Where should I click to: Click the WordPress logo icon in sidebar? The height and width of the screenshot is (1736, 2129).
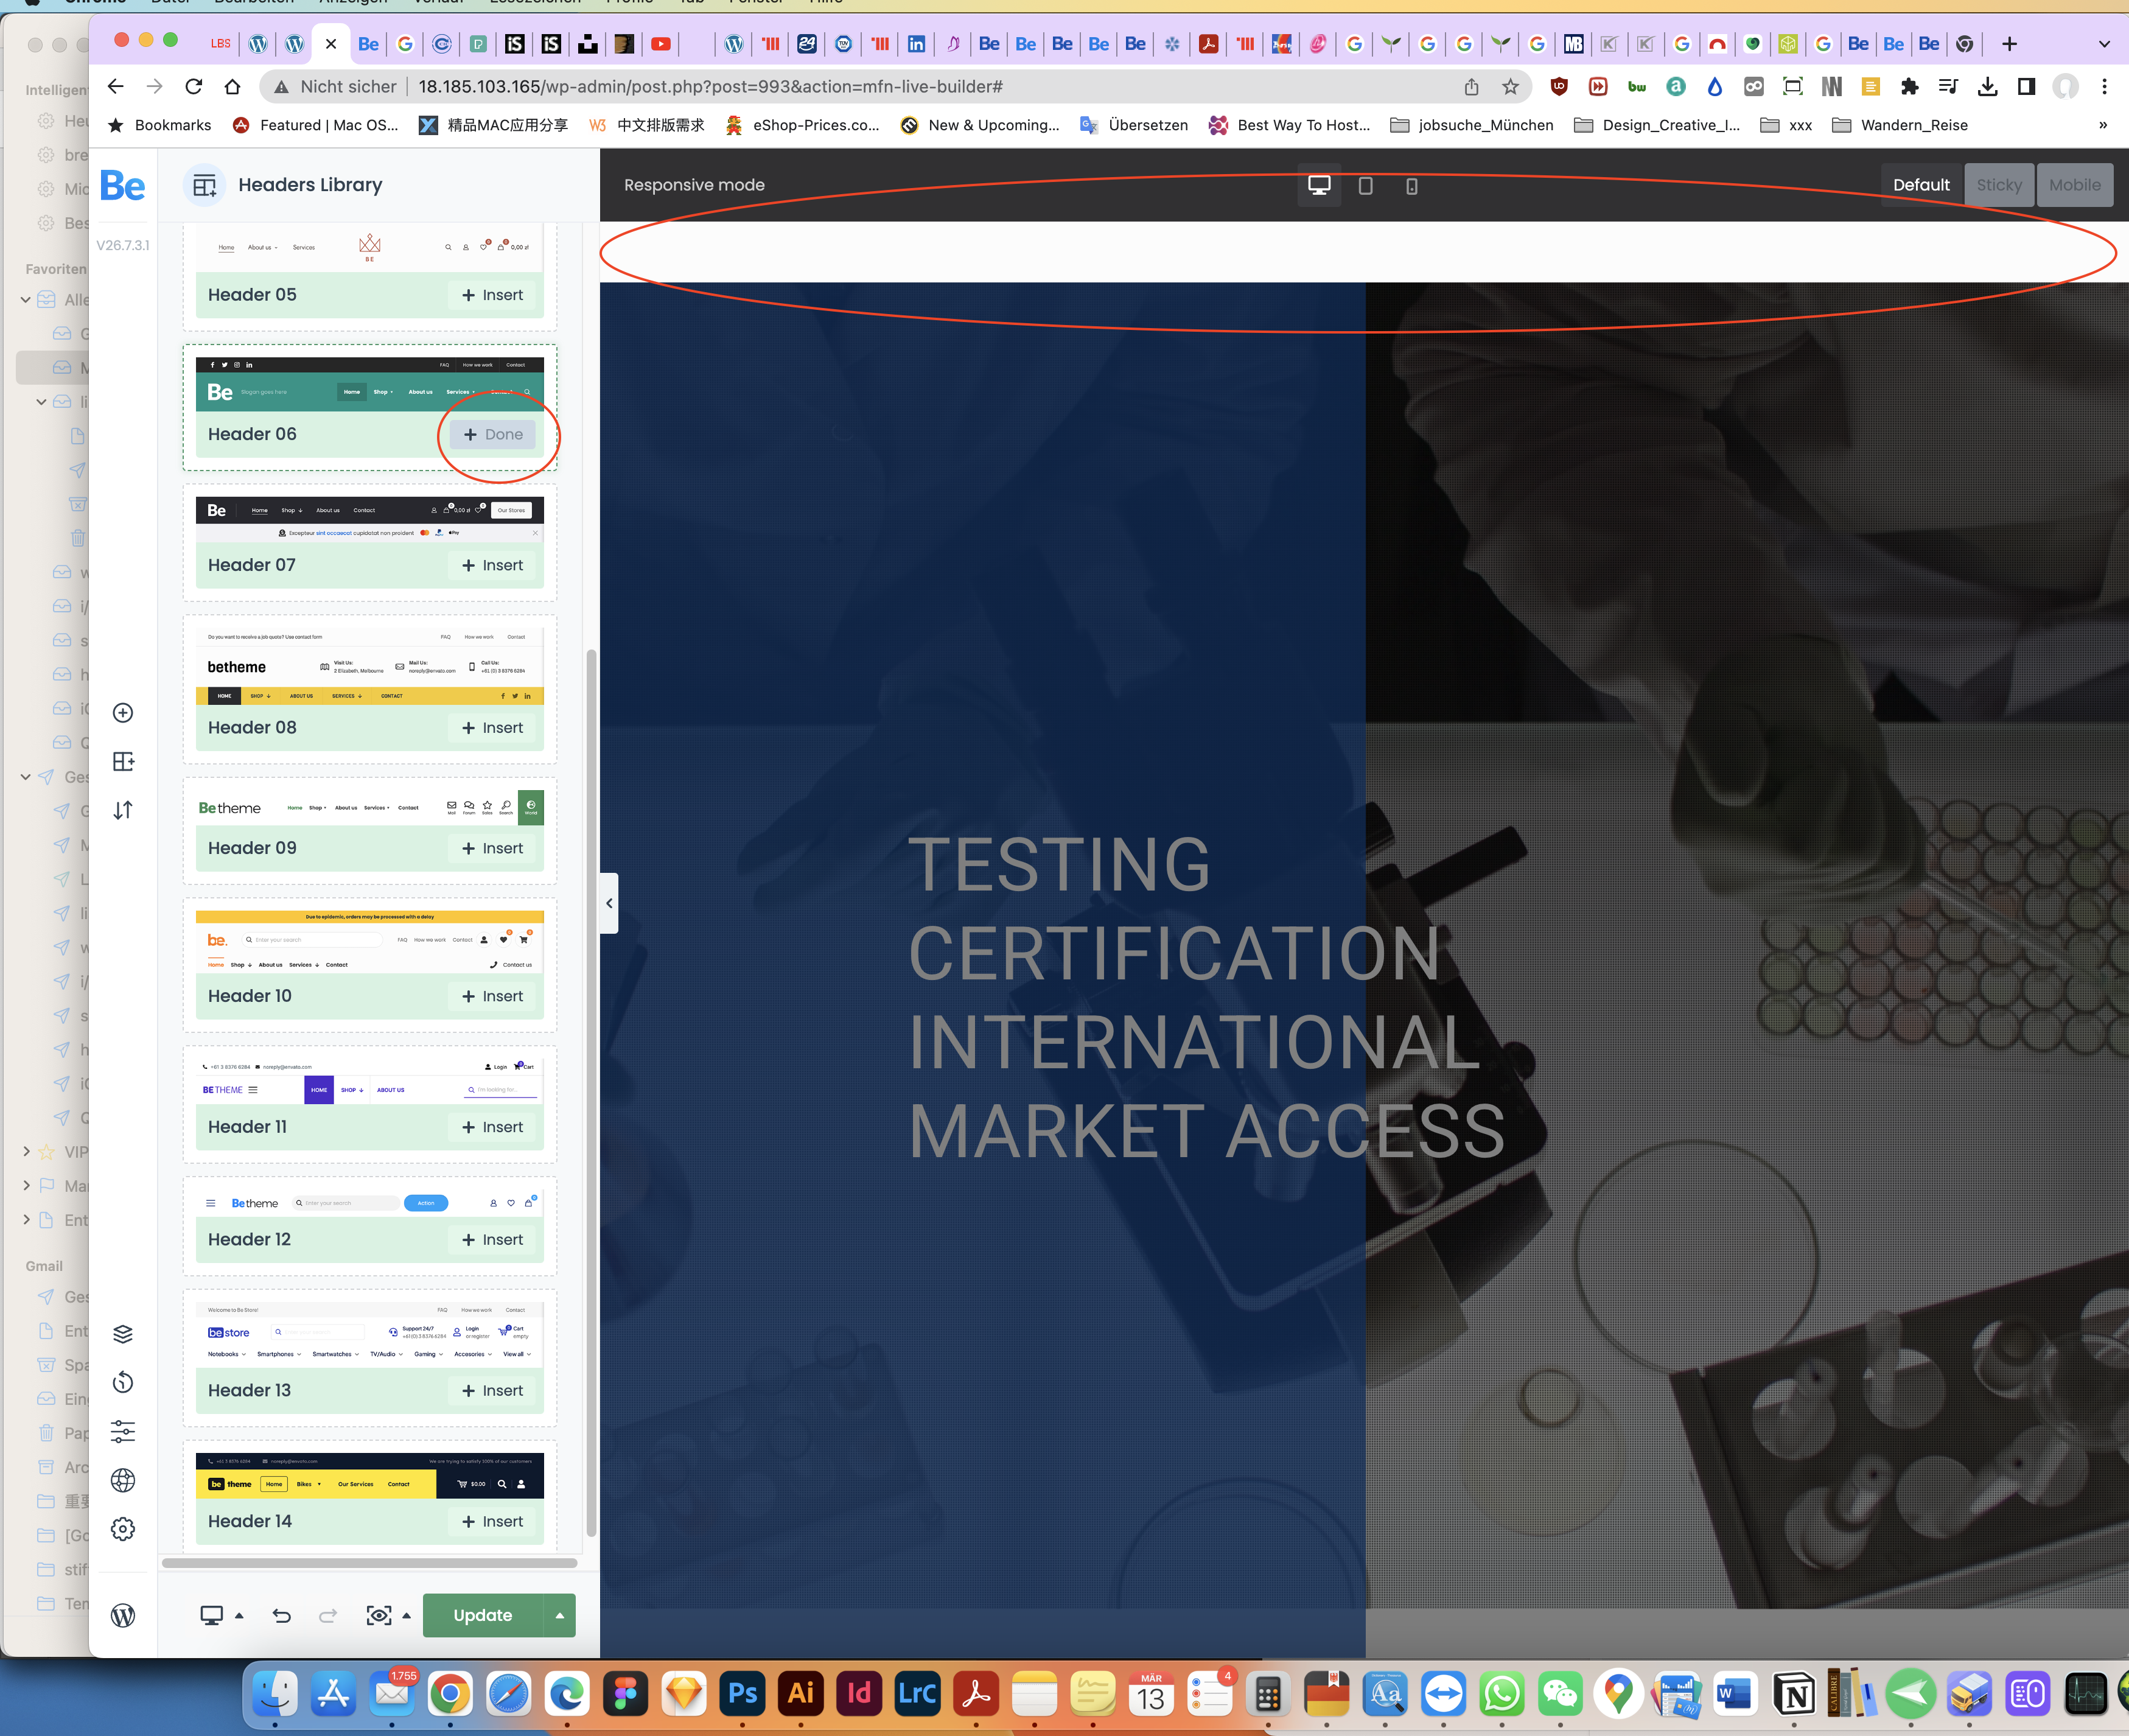coord(123,1616)
